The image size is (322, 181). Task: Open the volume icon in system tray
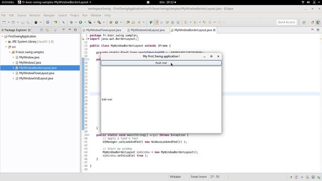[308, 2]
